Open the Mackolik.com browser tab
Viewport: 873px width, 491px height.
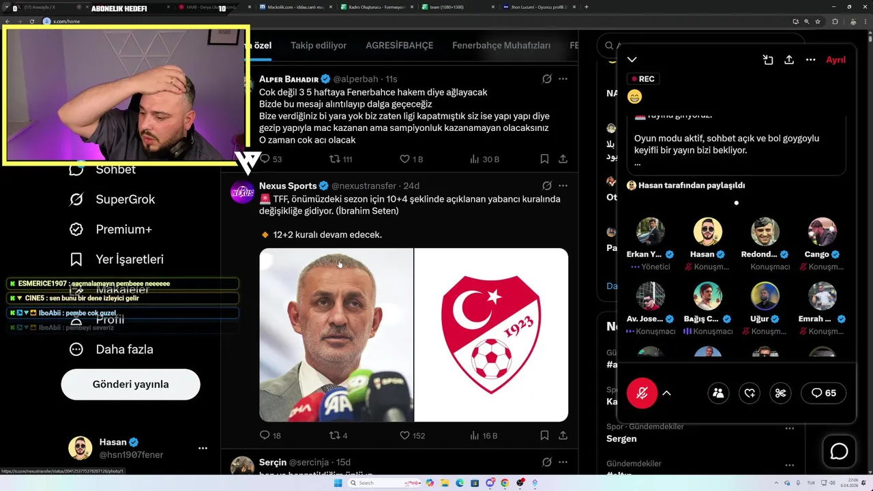293,7
